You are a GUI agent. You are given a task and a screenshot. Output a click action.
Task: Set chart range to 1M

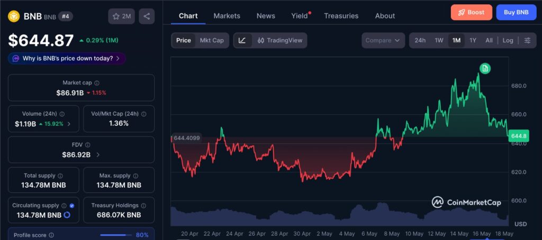[456, 40]
